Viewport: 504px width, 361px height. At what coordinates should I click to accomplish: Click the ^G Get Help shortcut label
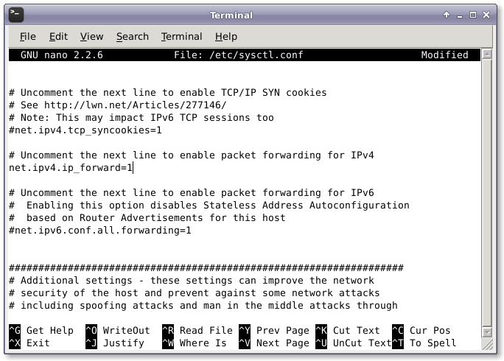click(41, 331)
